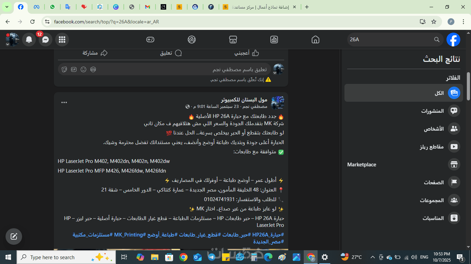
Task: Click the Chrome address bar URL
Action: pyautogui.click(x=107, y=22)
